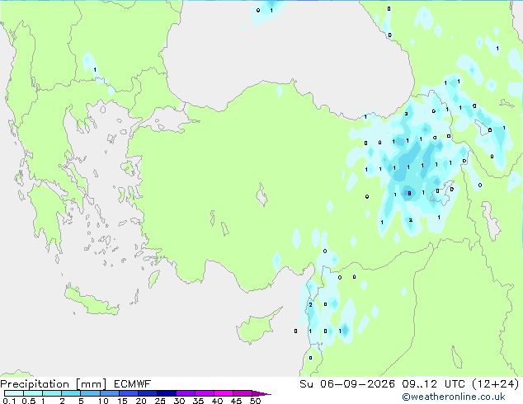Choose the purple 30–35 mm legend swatch
This screenshot has width=523, height=404.
pyautogui.click(x=185, y=393)
